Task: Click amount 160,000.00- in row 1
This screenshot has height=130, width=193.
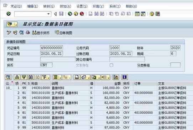Action: tap(112, 88)
